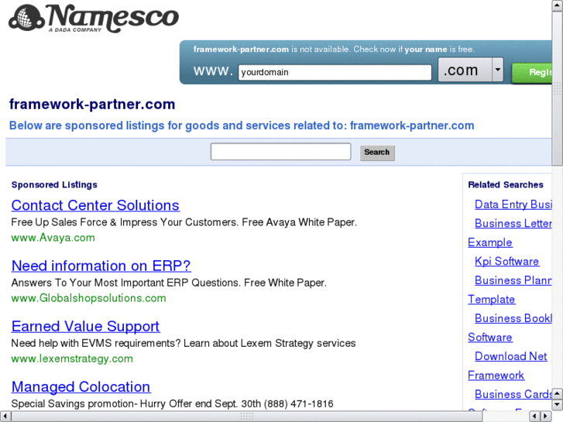Click the domain not available banner text
563x422 pixels.
point(334,50)
